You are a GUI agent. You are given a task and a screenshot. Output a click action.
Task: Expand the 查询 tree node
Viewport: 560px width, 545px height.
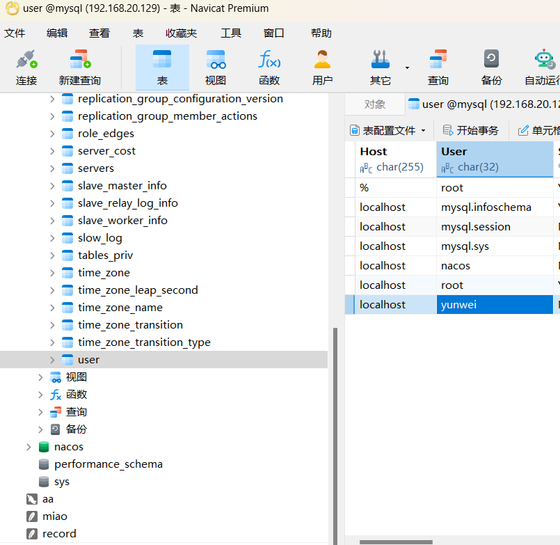tap(41, 412)
